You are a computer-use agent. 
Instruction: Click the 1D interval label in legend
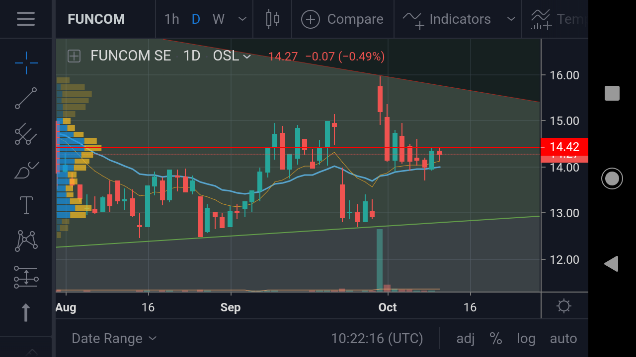[x=192, y=56]
